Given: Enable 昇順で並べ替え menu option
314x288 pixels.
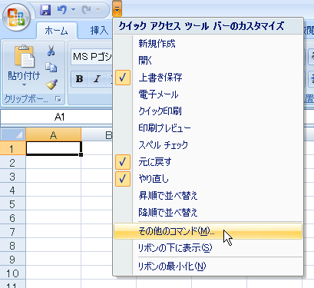Looking at the screenshot, I should click(208, 196).
